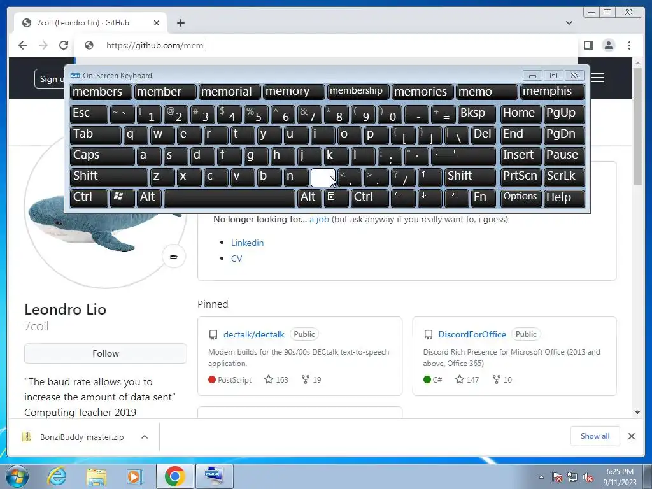652x489 pixels.
Task: Tap the space bar key
Action: (x=229, y=199)
